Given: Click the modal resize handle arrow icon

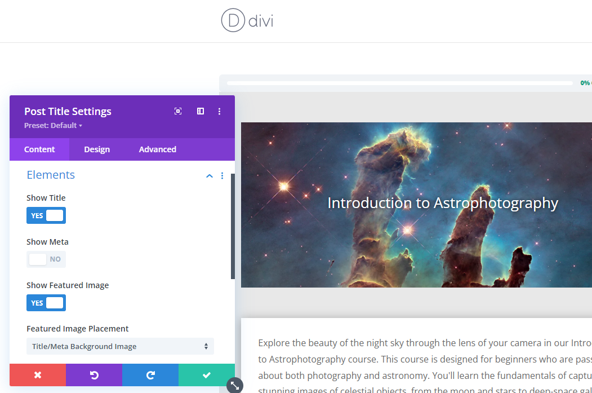Looking at the screenshot, I should point(235,386).
